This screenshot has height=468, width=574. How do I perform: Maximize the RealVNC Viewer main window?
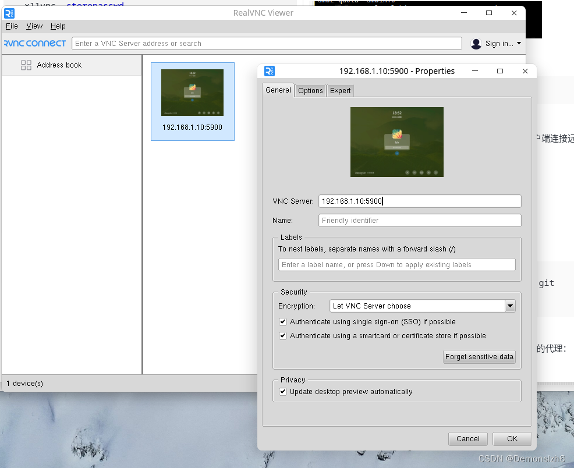488,13
